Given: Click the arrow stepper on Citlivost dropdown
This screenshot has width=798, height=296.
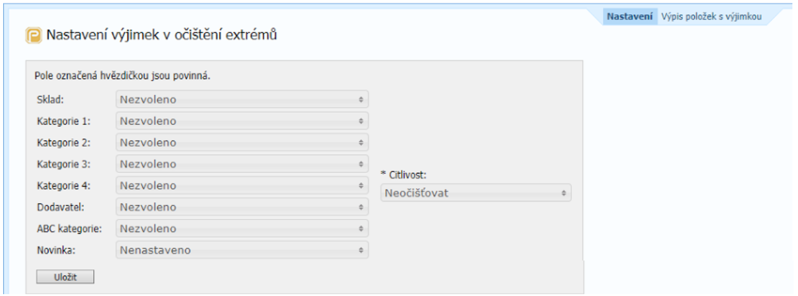Looking at the screenshot, I should point(564,193).
